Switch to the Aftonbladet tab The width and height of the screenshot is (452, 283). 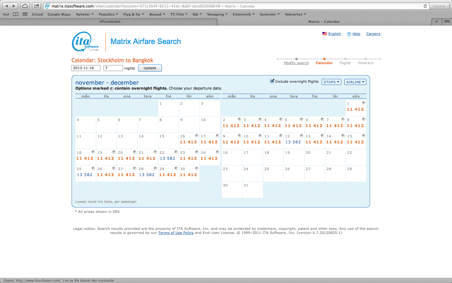[x=110, y=22]
